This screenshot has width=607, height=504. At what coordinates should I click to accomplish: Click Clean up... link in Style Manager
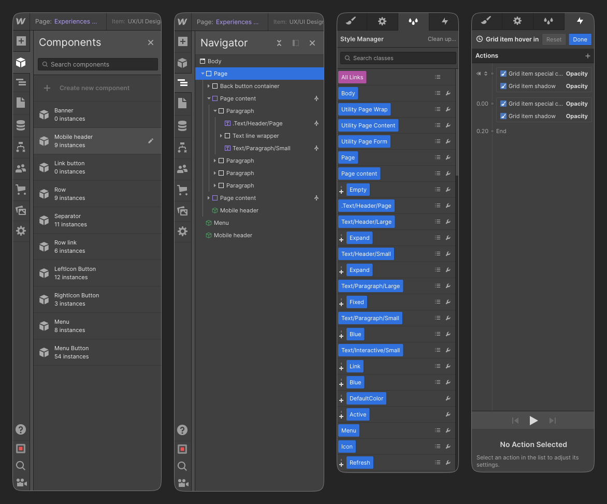[442, 39]
